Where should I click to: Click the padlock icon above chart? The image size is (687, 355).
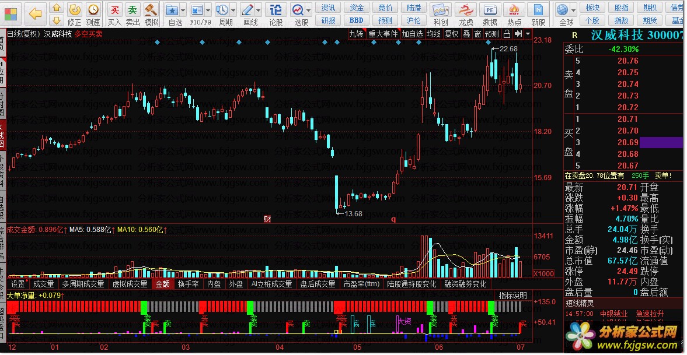(507, 34)
